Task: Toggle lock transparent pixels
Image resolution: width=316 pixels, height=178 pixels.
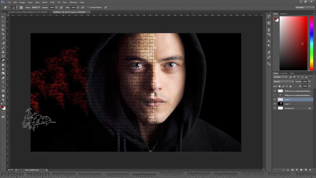Action: tap(279, 86)
